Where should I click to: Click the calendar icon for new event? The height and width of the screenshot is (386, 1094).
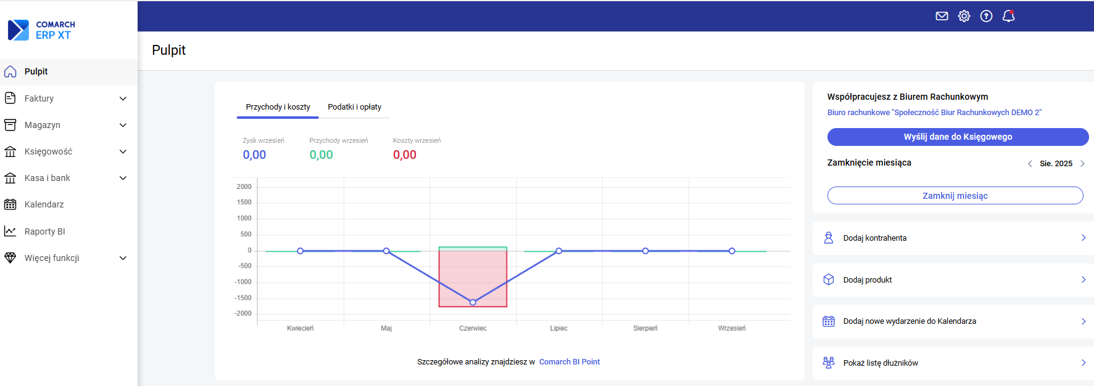(x=829, y=321)
